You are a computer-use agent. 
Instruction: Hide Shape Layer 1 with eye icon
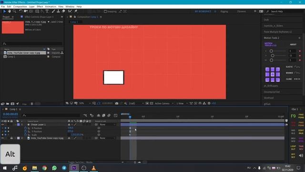[x=2, y=125]
